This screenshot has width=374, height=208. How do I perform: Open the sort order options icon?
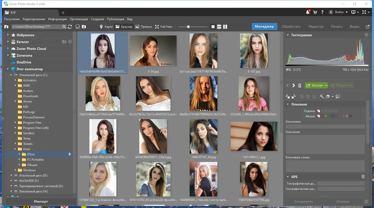[x=78, y=27]
